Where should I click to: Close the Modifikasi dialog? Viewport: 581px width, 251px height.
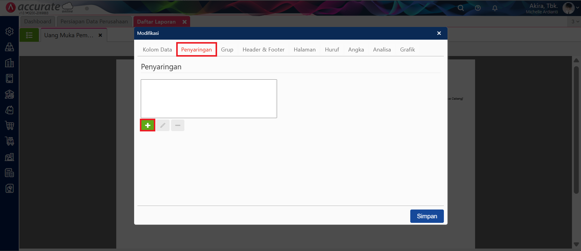tap(439, 33)
